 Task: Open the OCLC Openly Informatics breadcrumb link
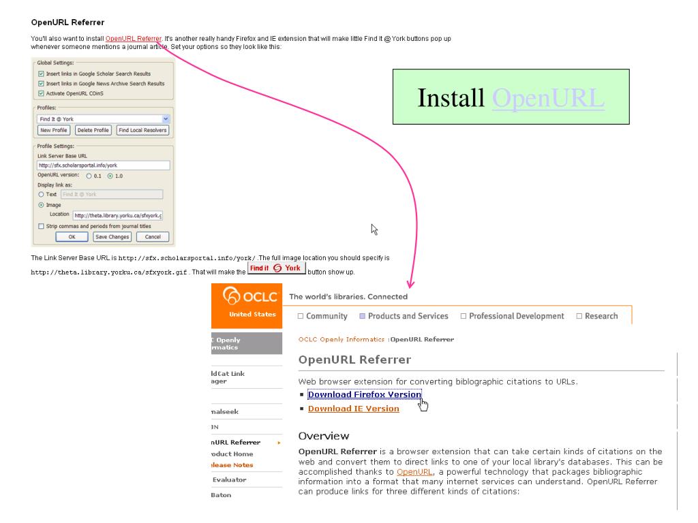point(342,339)
